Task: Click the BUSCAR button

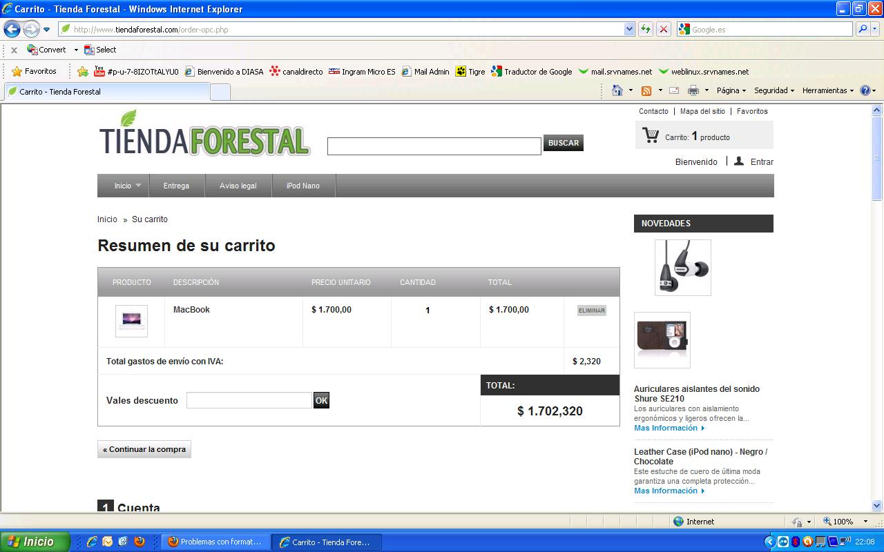Action: 564,143
